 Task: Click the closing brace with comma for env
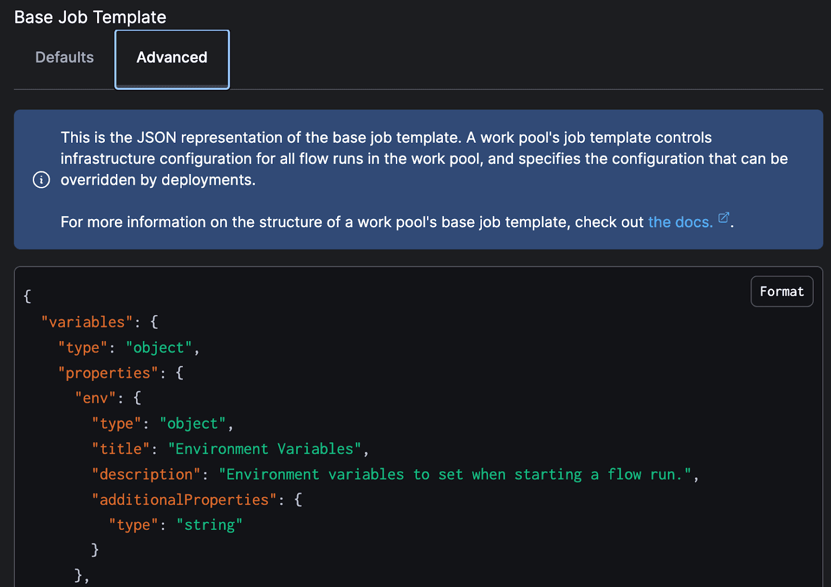tap(82, 575)
